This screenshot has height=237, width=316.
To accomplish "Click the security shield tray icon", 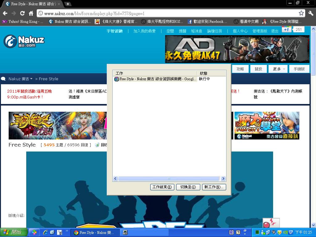I will click(x=279, y=233).
